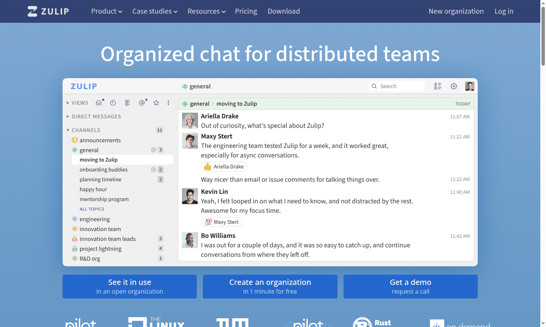Click the Zulip logo in the navbar
The image size is (546, 327).
pos(48,11)
